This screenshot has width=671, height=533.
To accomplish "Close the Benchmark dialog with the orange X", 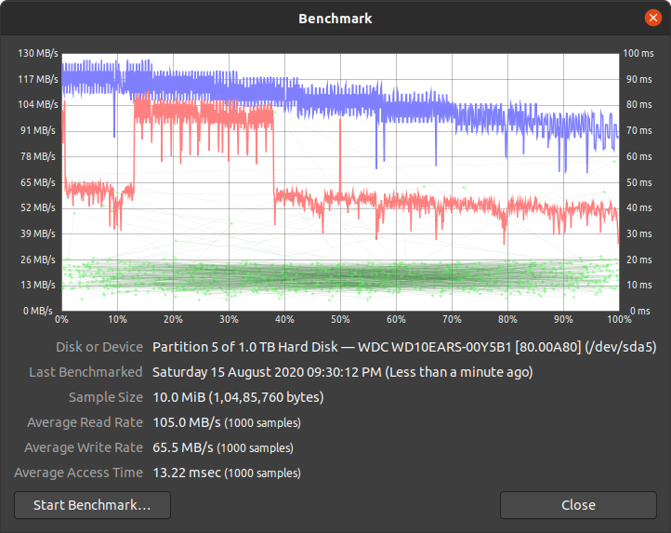I will [x=652, y=18].
